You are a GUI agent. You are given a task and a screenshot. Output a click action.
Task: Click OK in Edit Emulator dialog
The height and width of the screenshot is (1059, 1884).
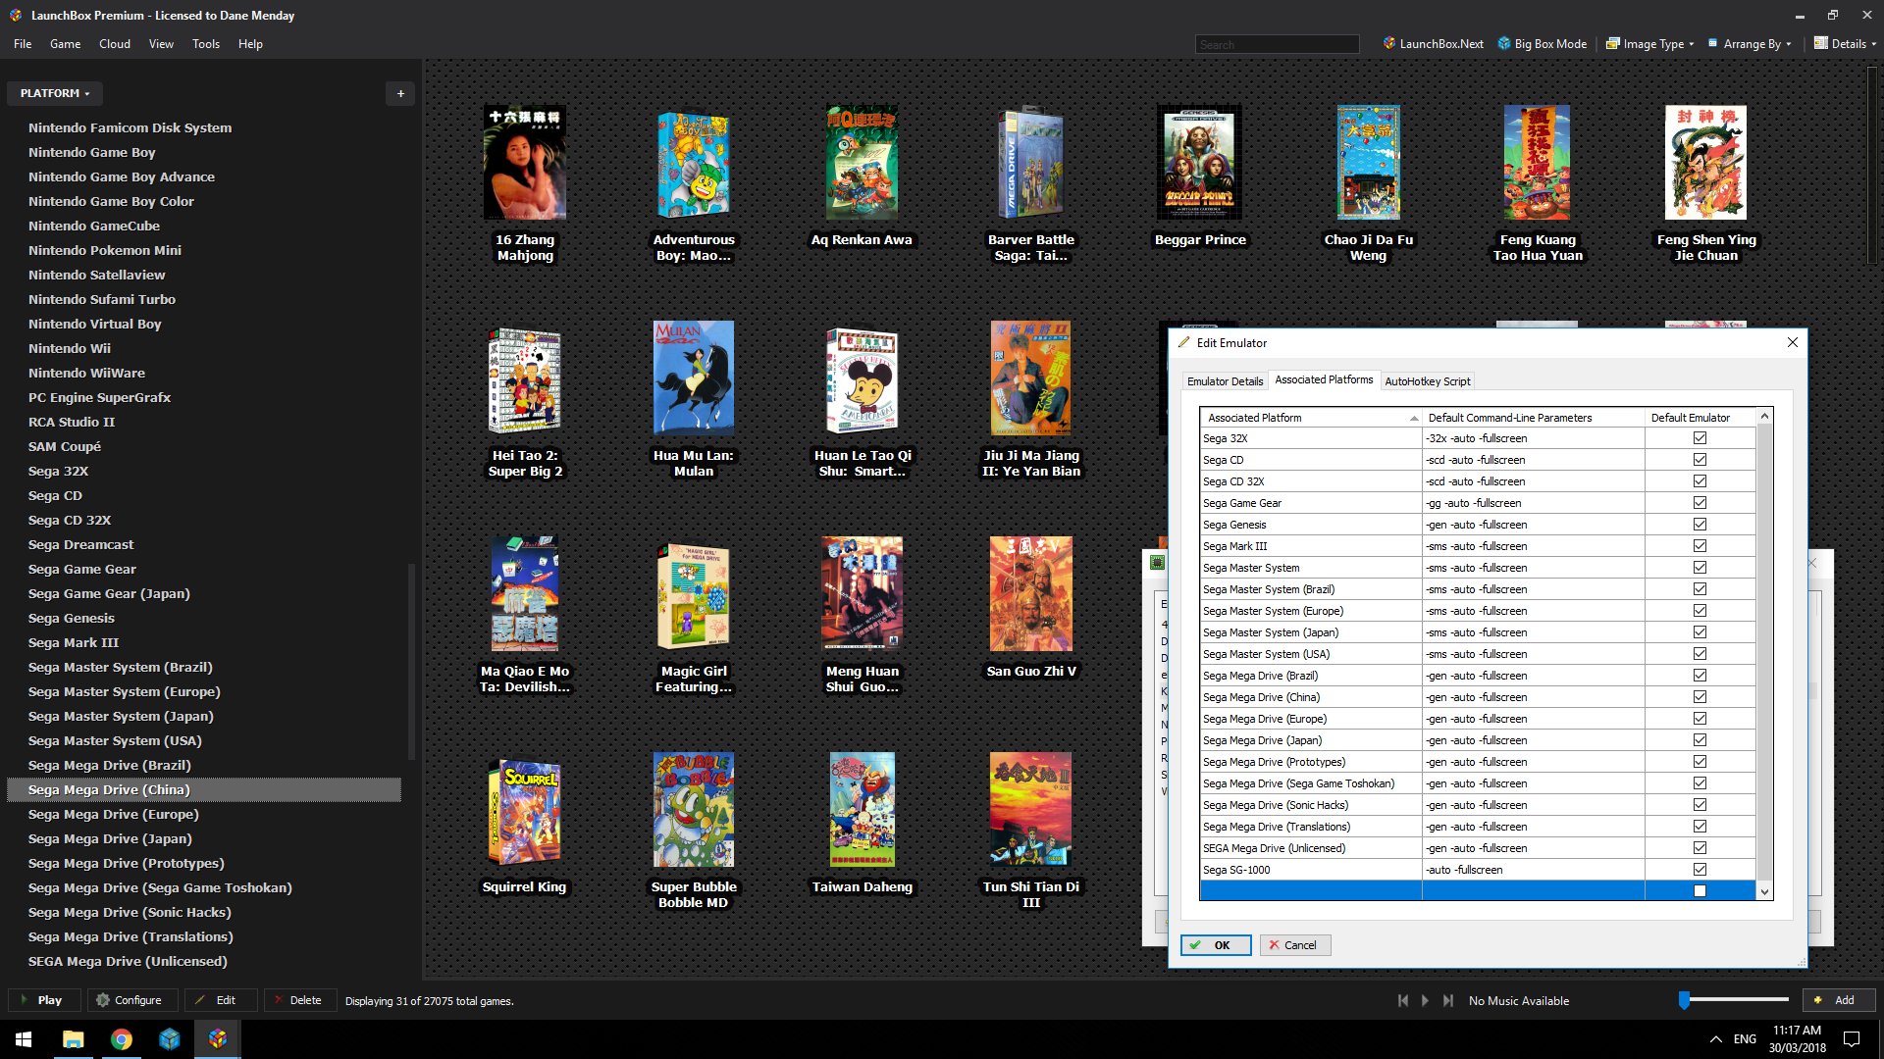click(x=1216, y=945)
